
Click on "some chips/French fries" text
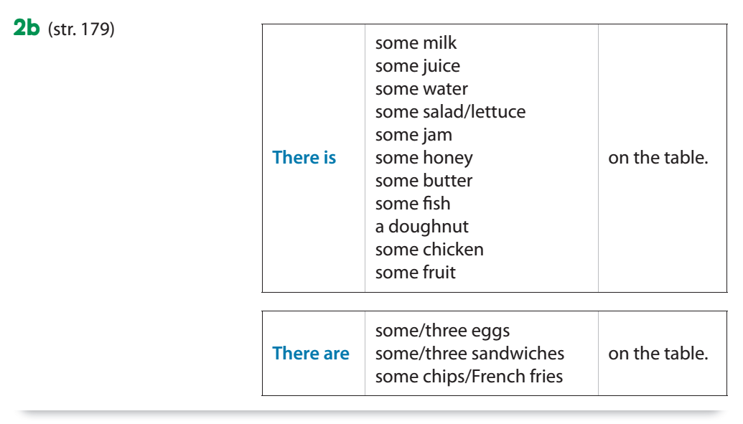coord(469,377)
